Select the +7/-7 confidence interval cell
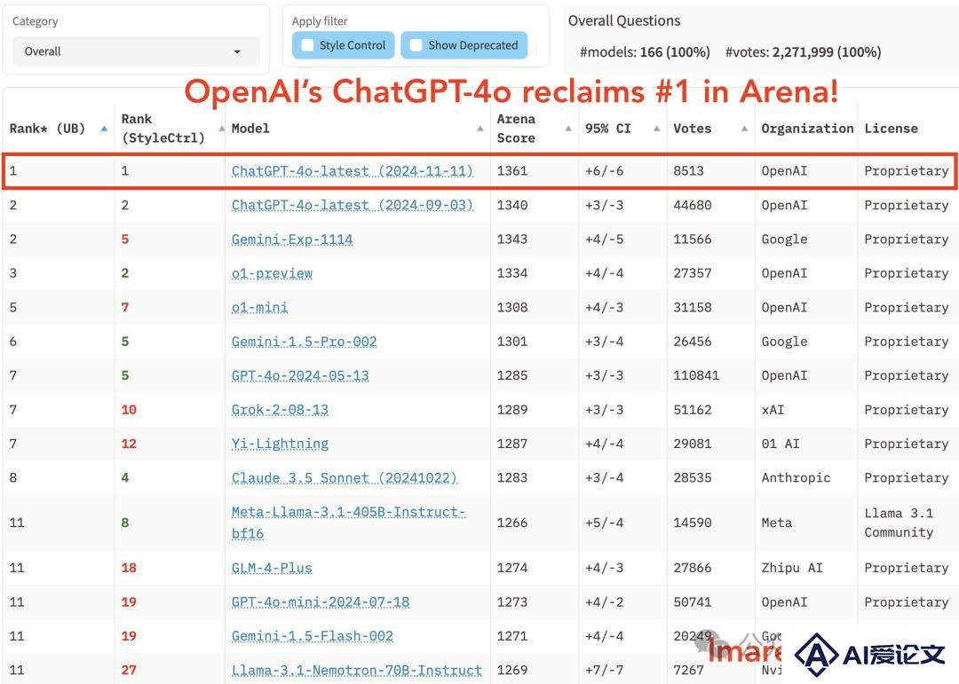The image size is (959, 684). click(605, 671)
